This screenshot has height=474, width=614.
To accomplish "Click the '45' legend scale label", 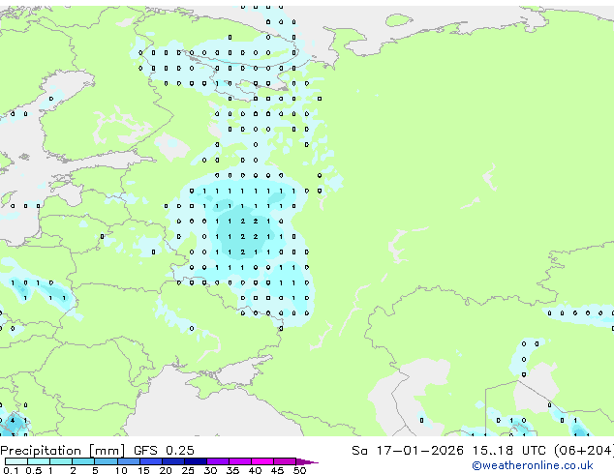I will click(277, 470).
